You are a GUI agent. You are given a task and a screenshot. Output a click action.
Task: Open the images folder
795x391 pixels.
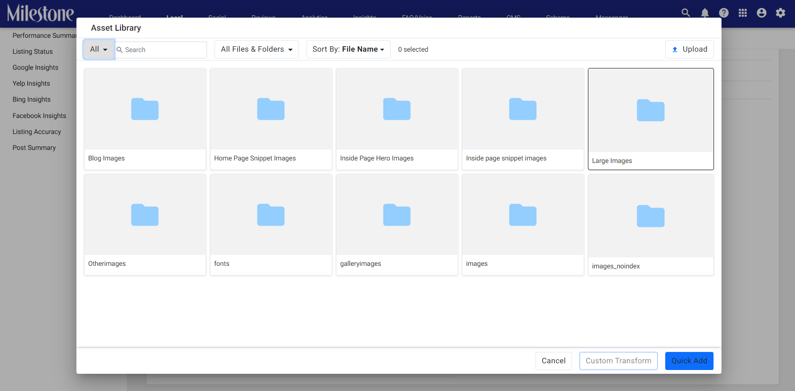(523, 225)
